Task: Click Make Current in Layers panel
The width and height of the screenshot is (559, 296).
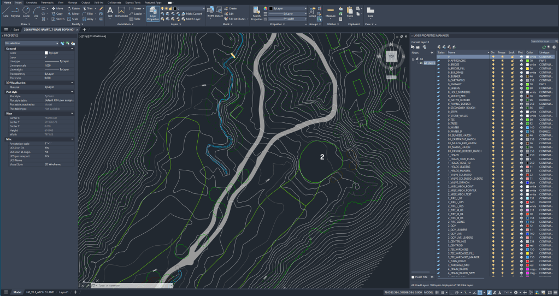Action: (x=193, y=13)
